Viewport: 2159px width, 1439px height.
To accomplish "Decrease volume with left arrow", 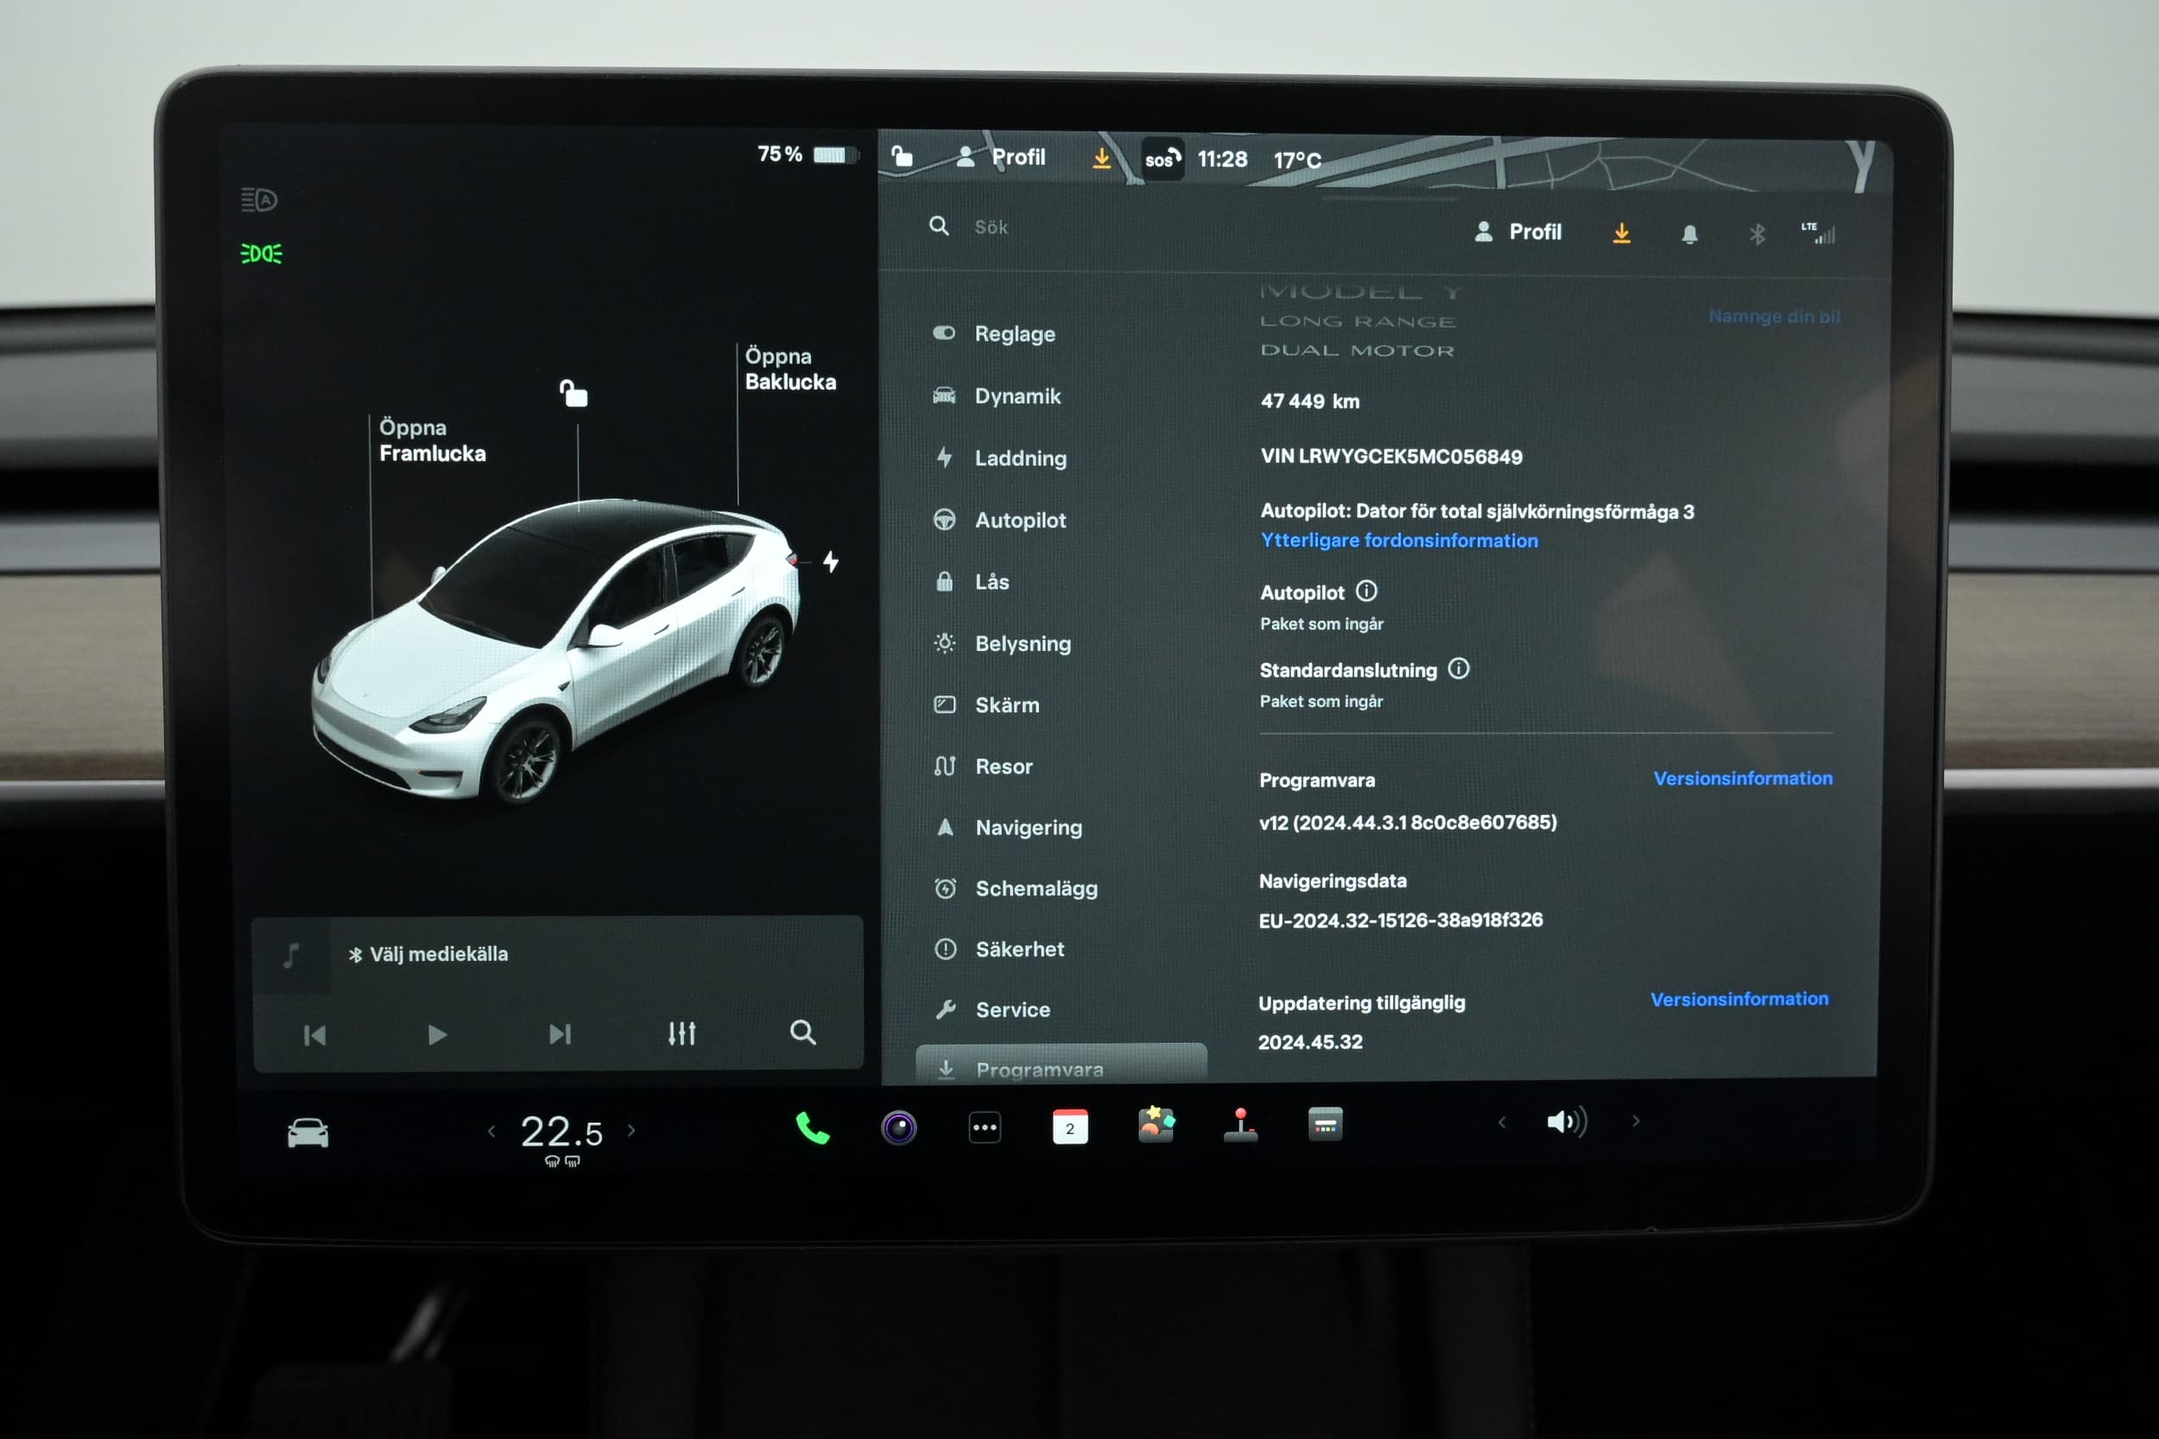I will tap(1502, 1121).
